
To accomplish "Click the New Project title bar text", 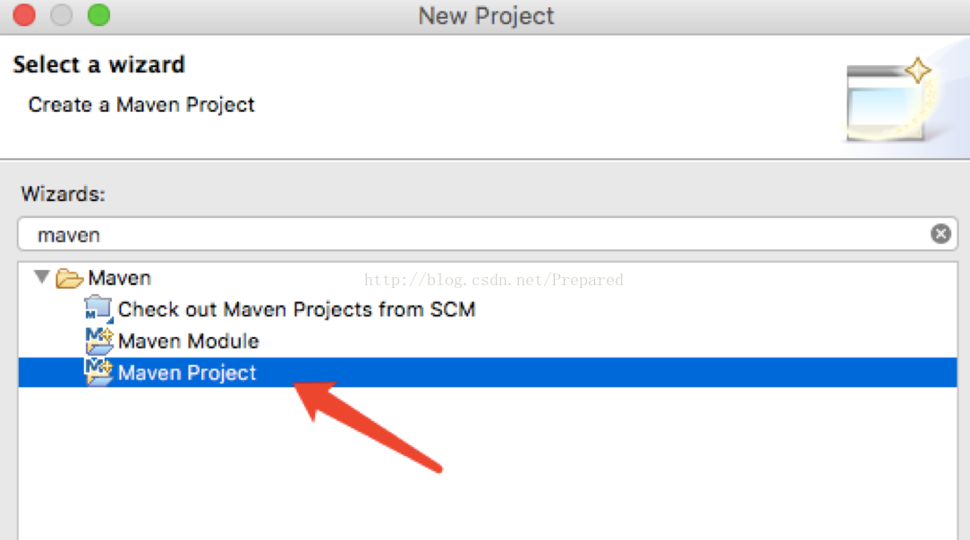I will pyautogui.click(x=486, y=15).
